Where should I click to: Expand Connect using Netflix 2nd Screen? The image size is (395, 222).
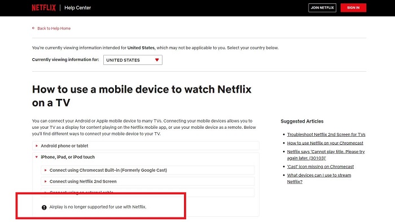click(x=148, y=181)
